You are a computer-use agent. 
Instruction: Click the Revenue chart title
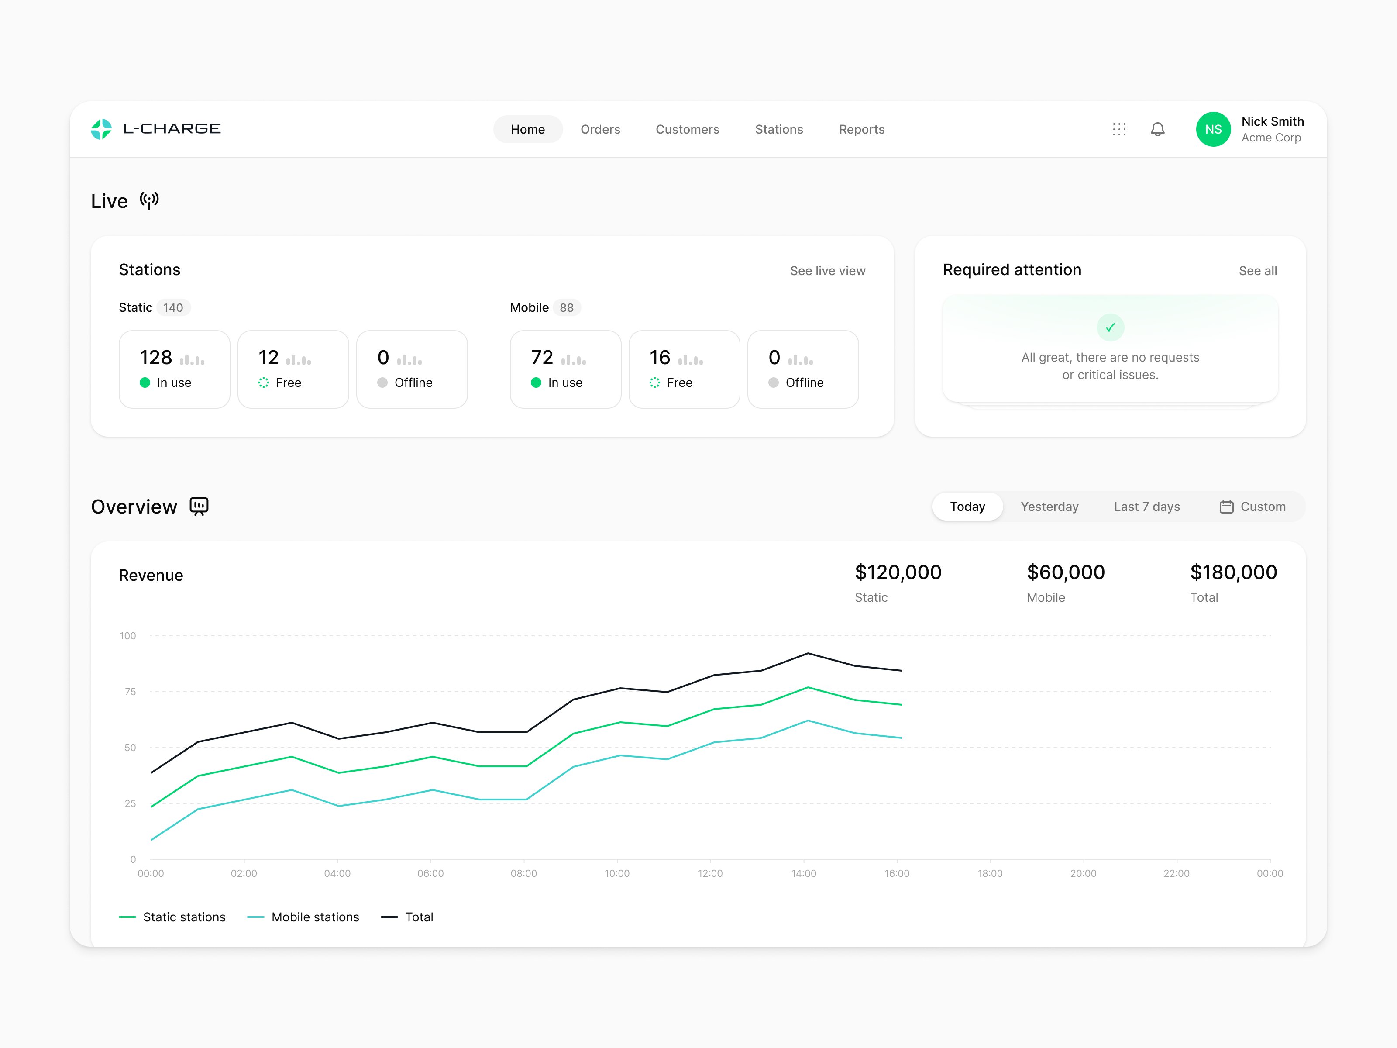(151, 576)
